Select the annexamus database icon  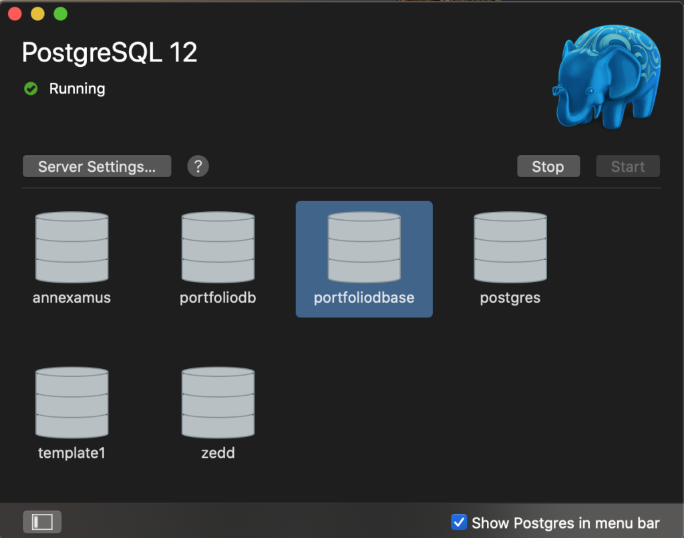point(72,247)
